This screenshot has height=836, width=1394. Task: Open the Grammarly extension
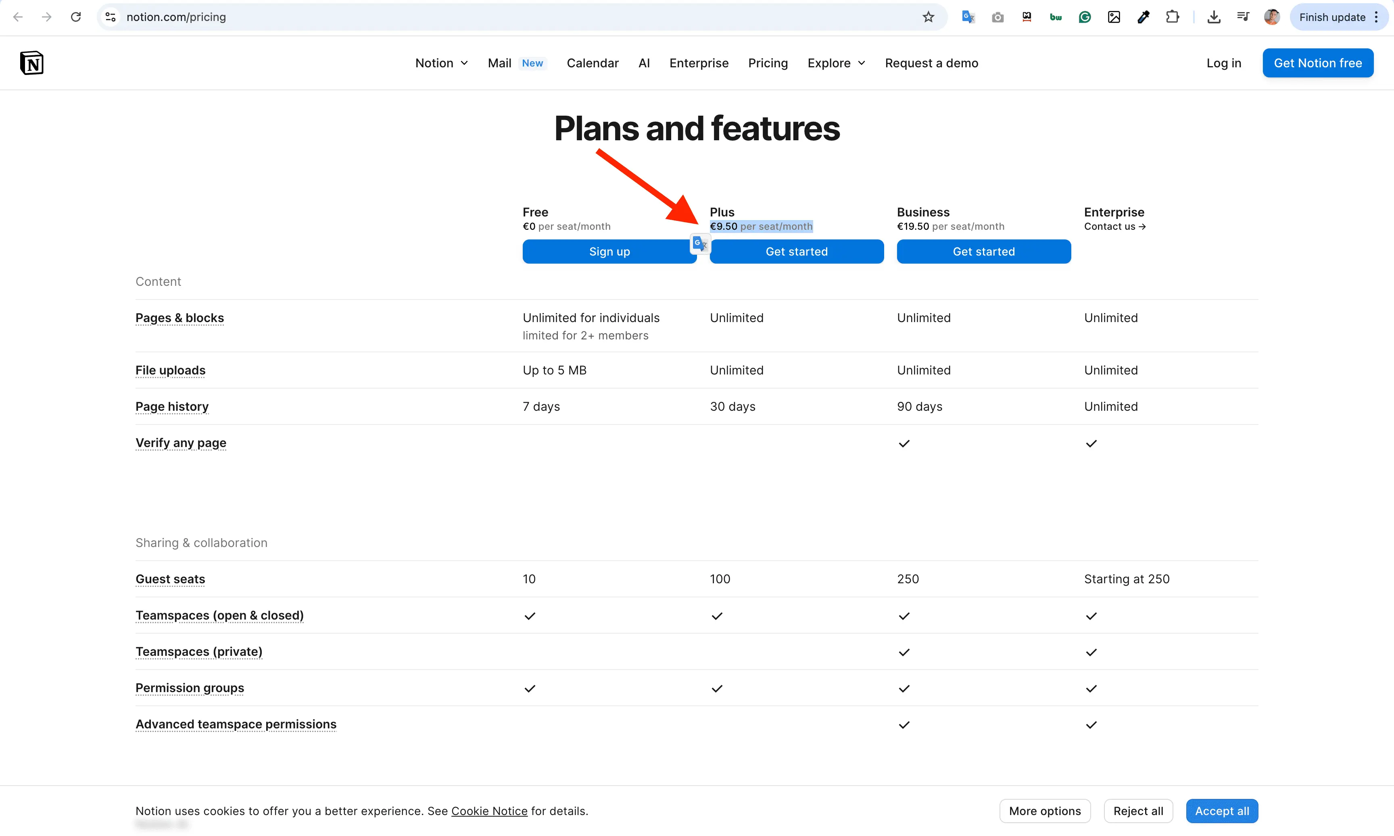point(1085,17)
